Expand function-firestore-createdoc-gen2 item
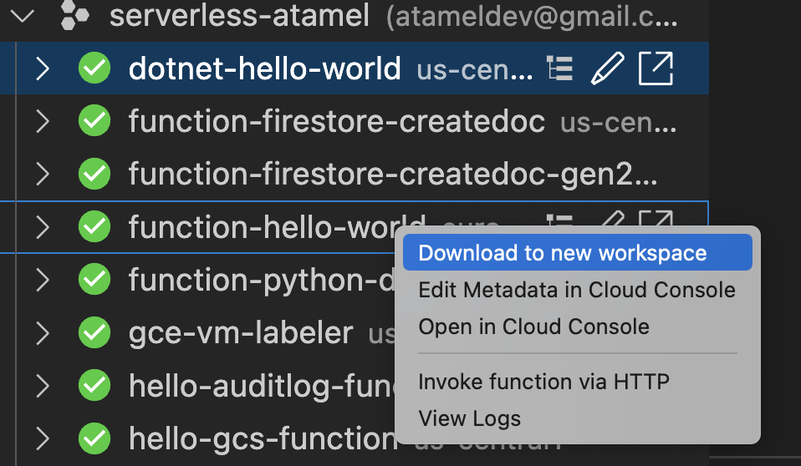801x466 pixels. point(43,174)
